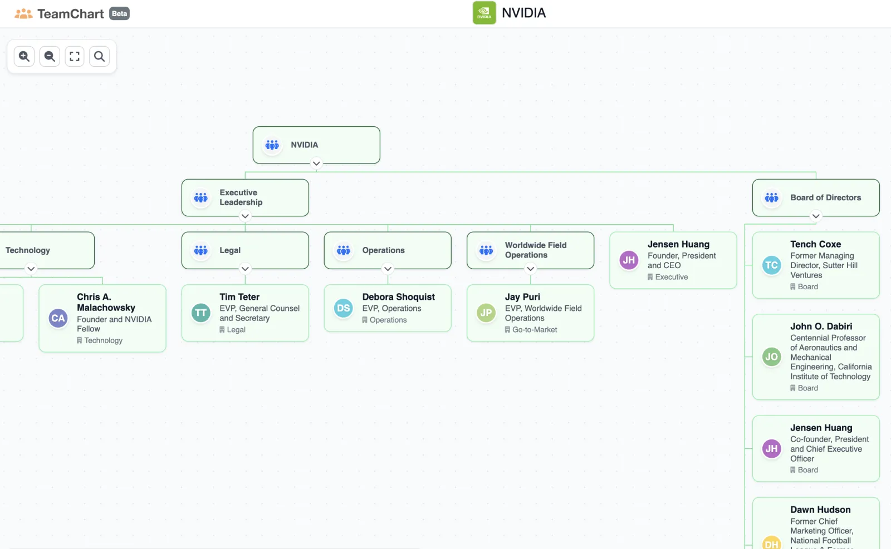Open Dawn Hudson's name
This screenshot has height=549, width=891.
(820, 510)
